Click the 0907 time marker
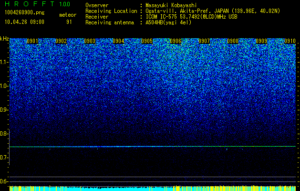The image size is (300, 191). tap(204, 41)
